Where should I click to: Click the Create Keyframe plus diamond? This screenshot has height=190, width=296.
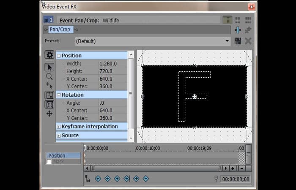[x=136, y=179]
